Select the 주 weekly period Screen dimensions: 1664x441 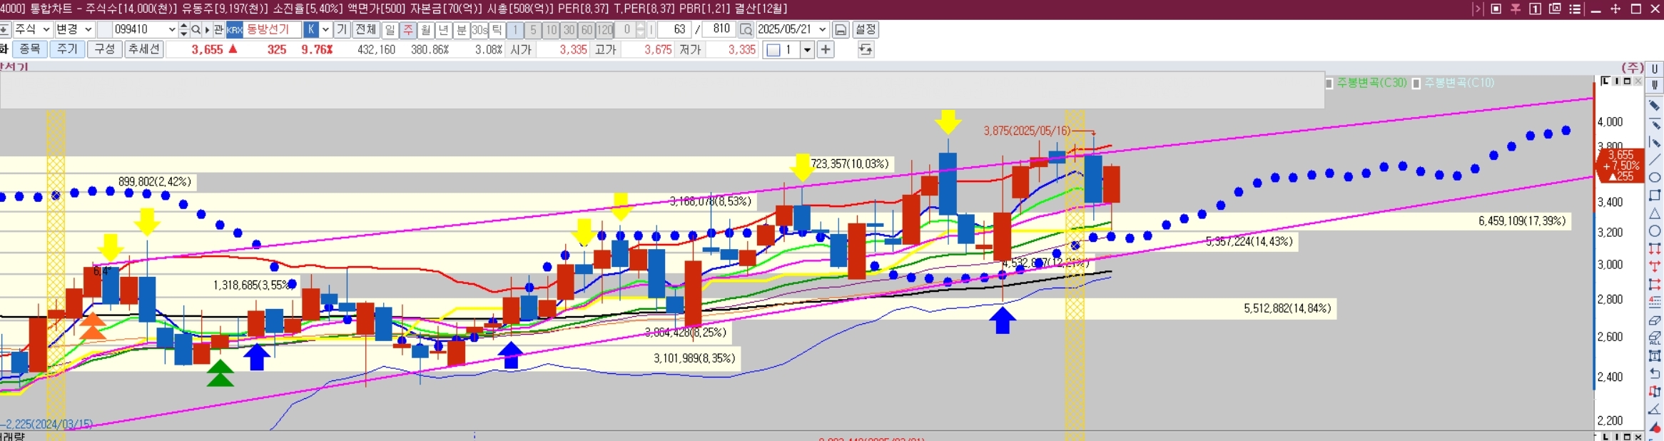(408, 29)
